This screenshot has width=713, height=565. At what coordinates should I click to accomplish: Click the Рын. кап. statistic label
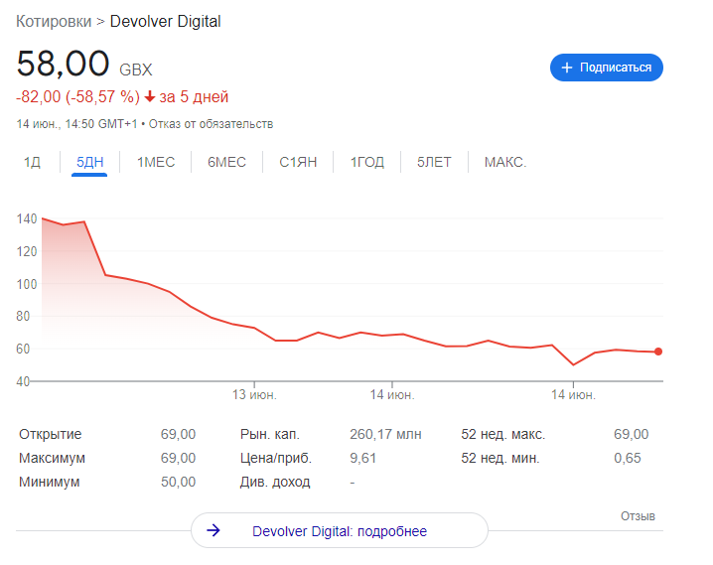[269, 434]
